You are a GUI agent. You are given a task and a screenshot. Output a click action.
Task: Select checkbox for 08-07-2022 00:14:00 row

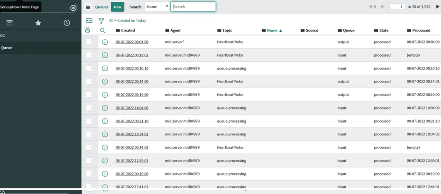pos(89,82)
